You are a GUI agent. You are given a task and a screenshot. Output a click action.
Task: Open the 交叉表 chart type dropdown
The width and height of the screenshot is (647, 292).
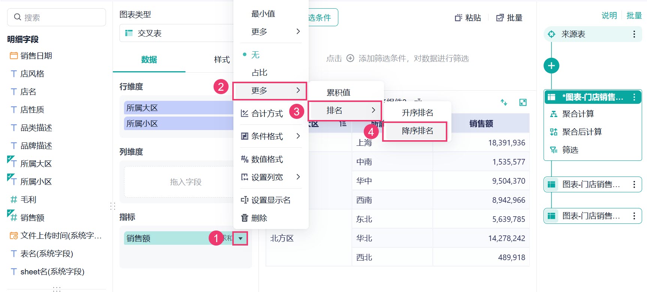pos(176,33)
